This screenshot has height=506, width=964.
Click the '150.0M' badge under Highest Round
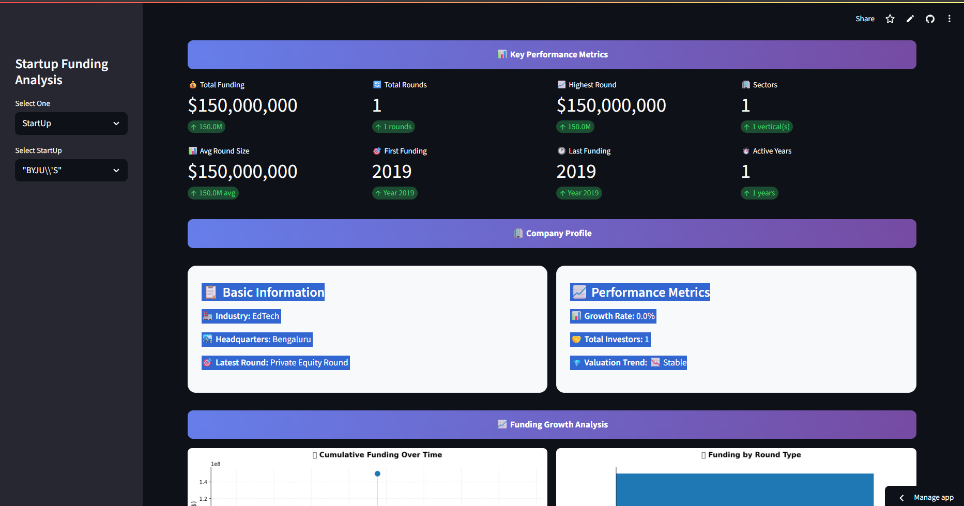coord(575,127)
